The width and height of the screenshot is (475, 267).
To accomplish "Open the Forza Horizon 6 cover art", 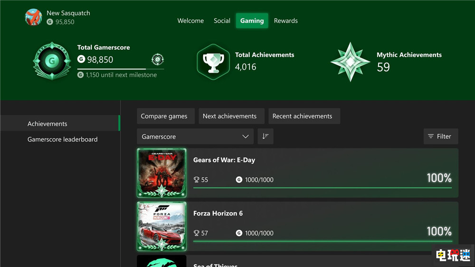I will click(162, 227).
